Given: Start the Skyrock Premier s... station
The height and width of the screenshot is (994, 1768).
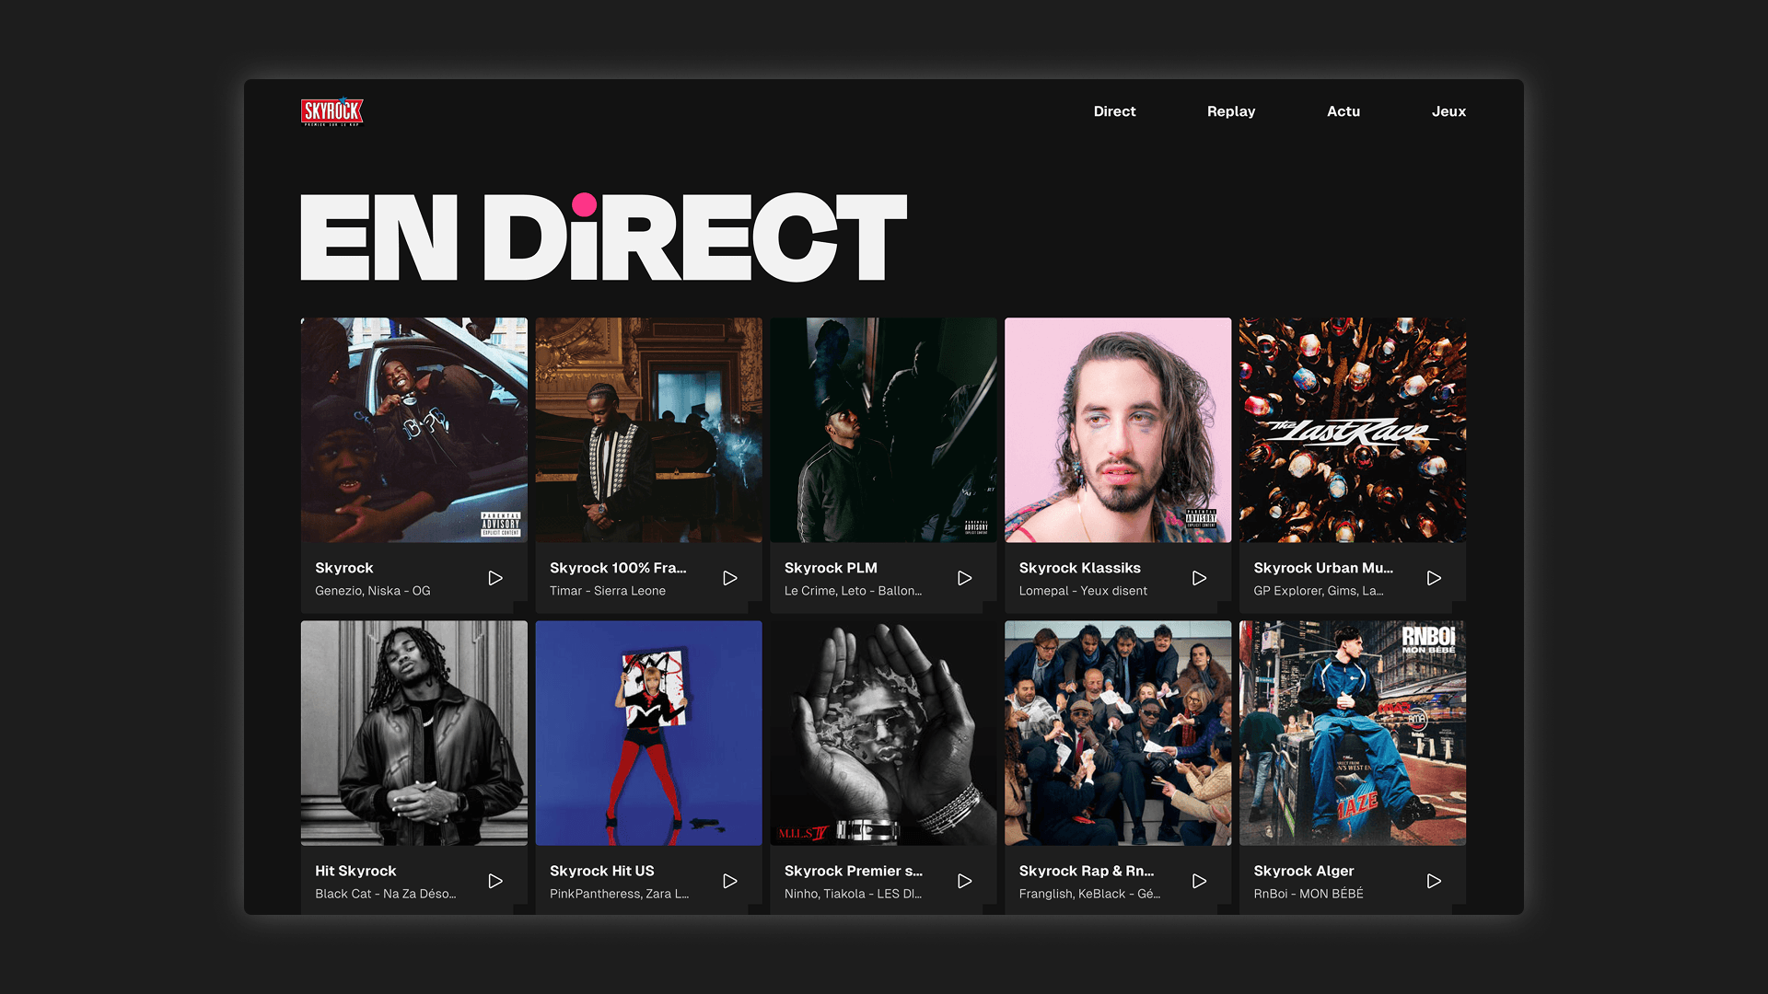Looking at the screenshot, I should click(965, 881).
